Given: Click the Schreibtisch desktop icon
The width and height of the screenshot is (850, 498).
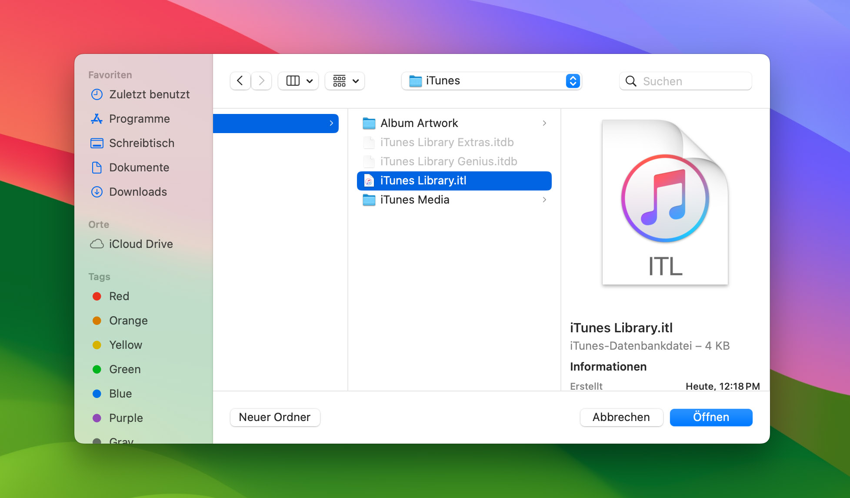Looking at the screenshot, I should pyautogui.click(x=97, y=143).
